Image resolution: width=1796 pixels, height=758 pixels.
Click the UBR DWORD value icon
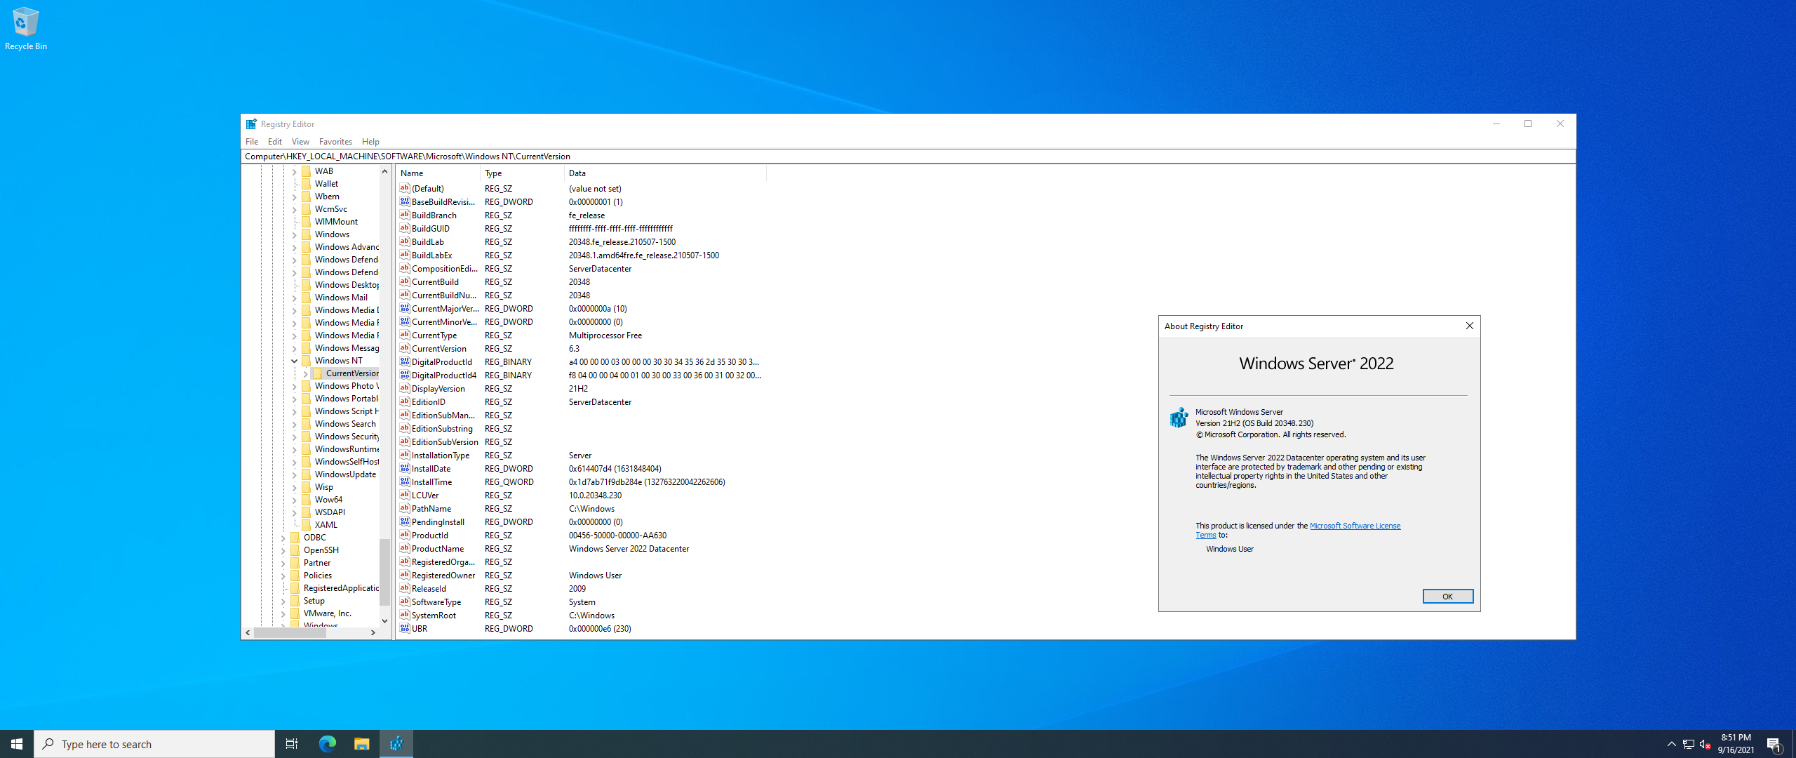[x=405, y=628]
